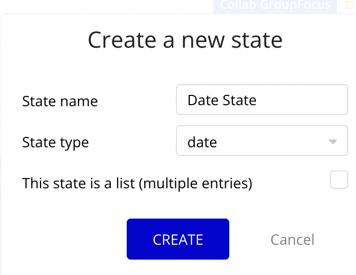Image resolution: width=356 pixels, height=275 pixels.
Task: Click on the 'Date State' text
Action: (222, 100)
